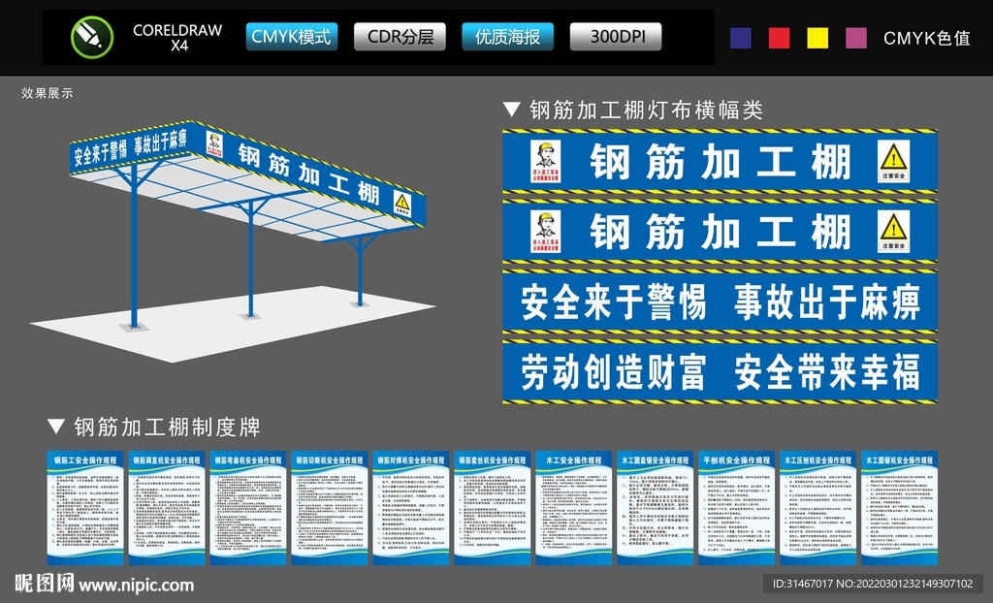
Task: Click 注意安全 warning sign on first banner
Action: (x=893, y=162)
